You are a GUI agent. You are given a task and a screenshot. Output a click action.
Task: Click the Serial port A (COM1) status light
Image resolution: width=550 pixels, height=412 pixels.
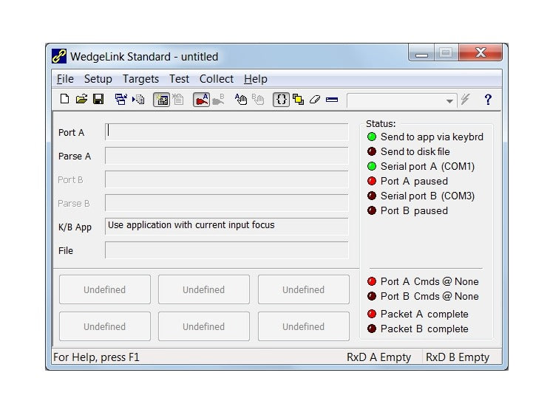point(372,166)
